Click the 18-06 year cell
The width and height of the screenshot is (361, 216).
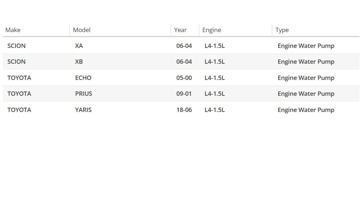(184, 110)
